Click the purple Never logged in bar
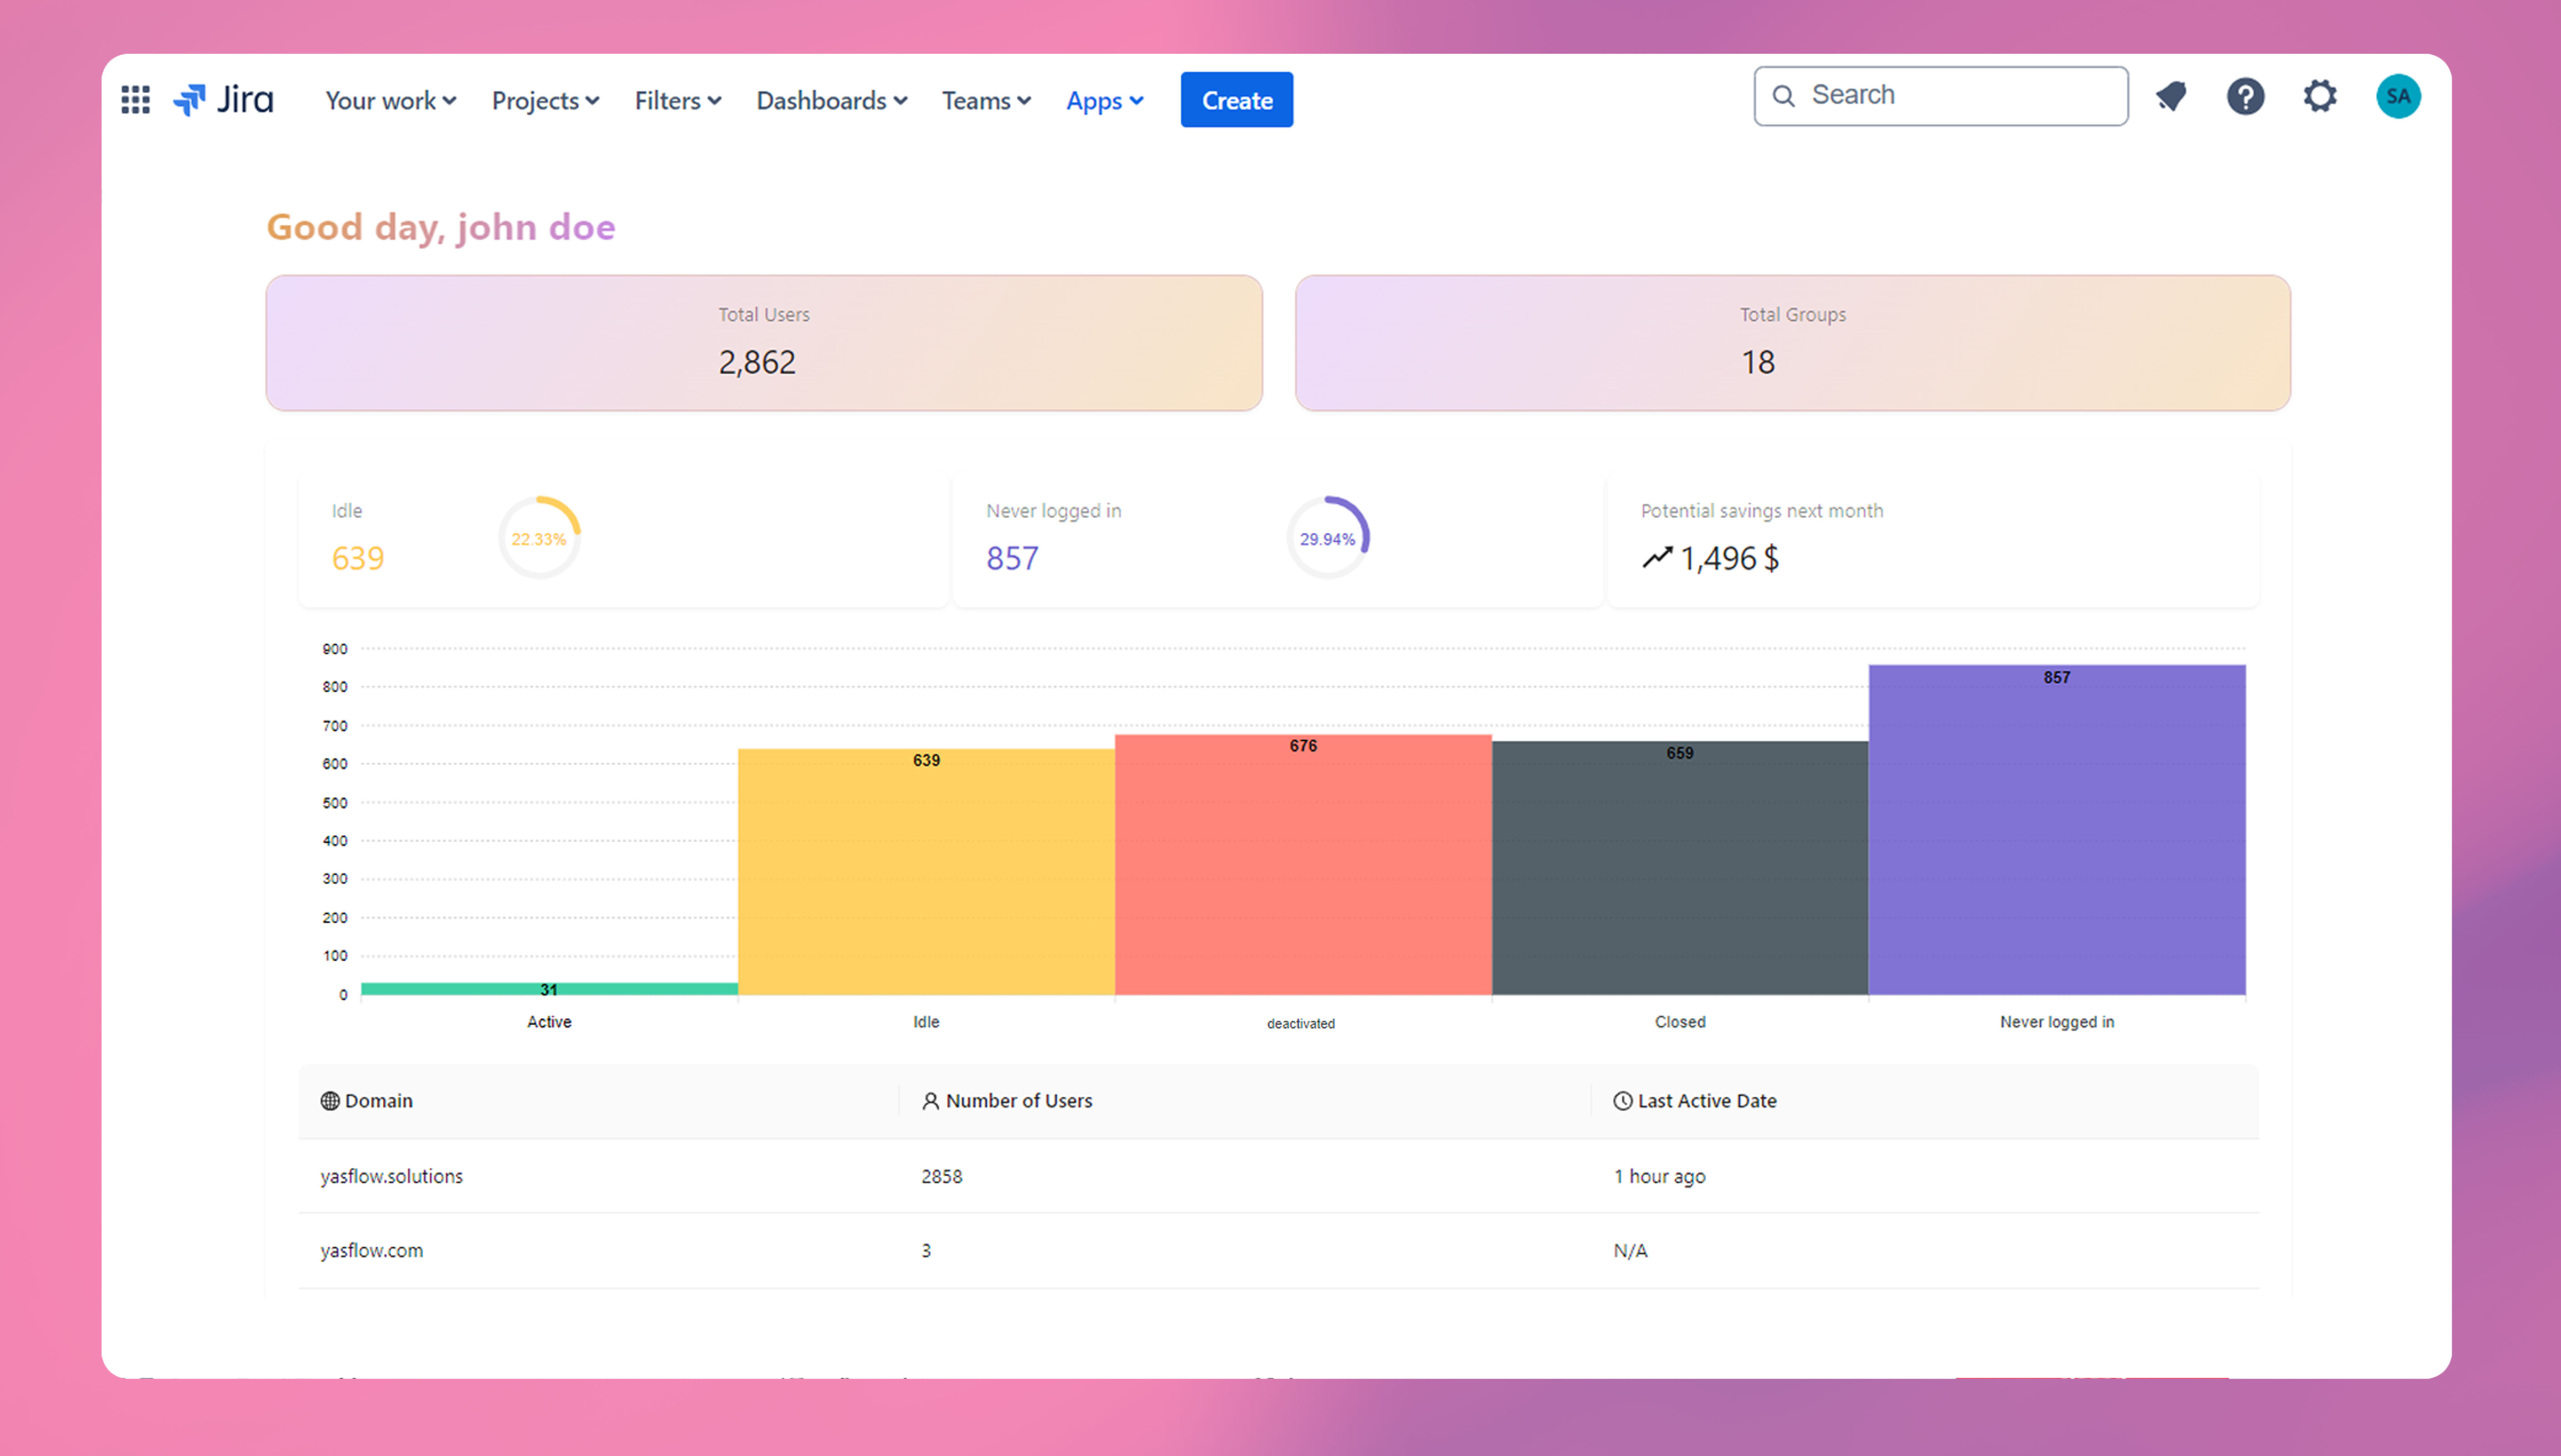This screenshot has width=2561, height=1456. coord(2056,830)
